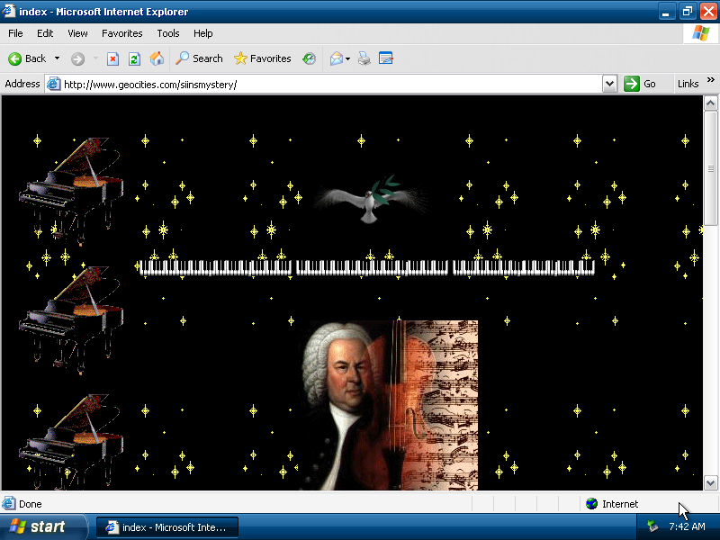Click the page icon in the address bar
This screenshot has width=720, height=540.
(54, 84)
